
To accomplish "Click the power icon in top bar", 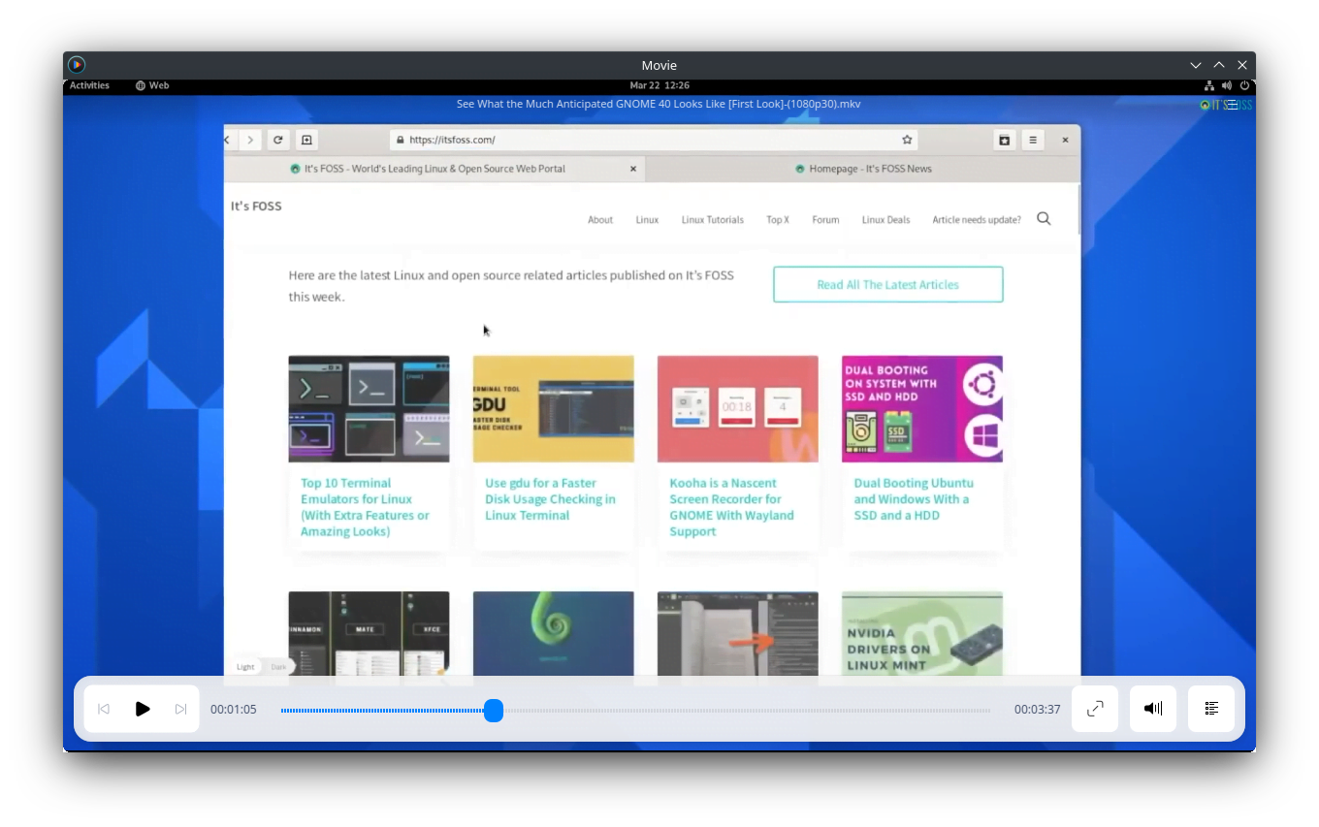I will click(x=1243, y=85).
